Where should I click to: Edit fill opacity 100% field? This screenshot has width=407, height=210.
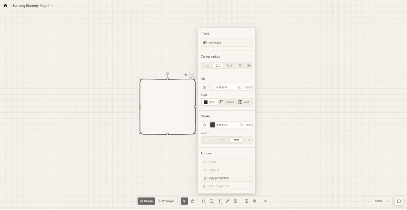[x=248, y=88]
